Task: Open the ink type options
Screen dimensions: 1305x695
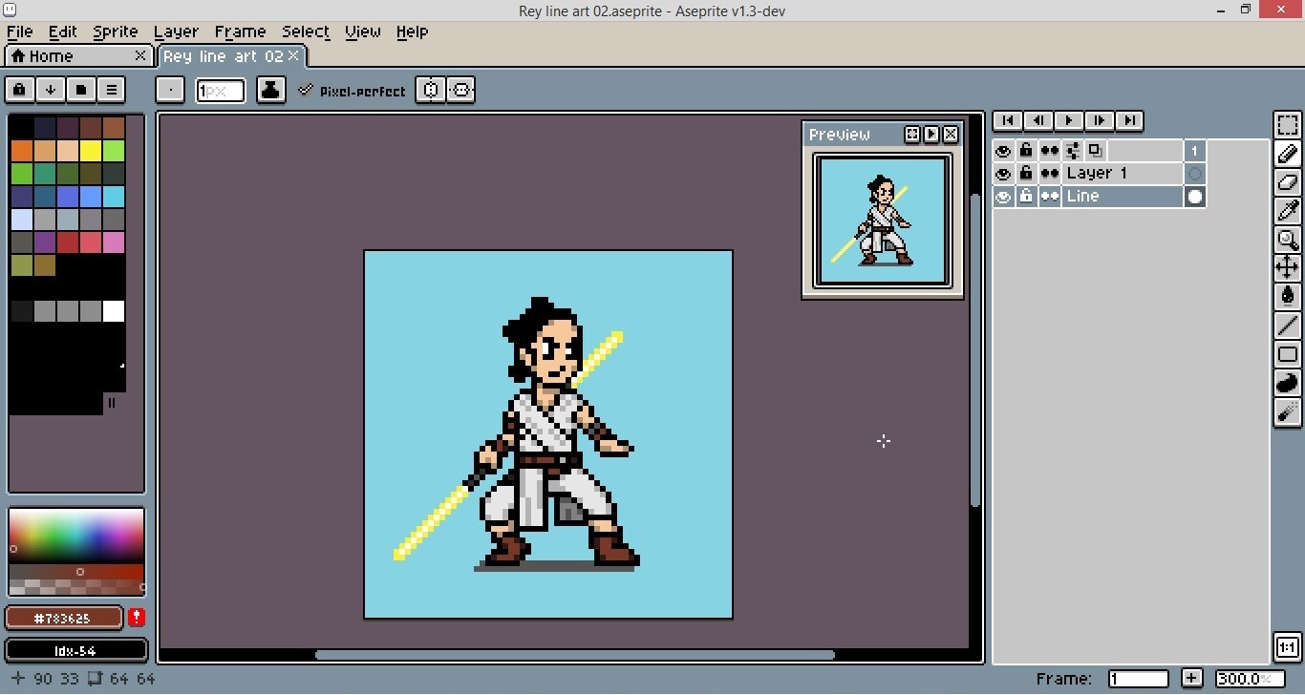Action: coord(271,90)
